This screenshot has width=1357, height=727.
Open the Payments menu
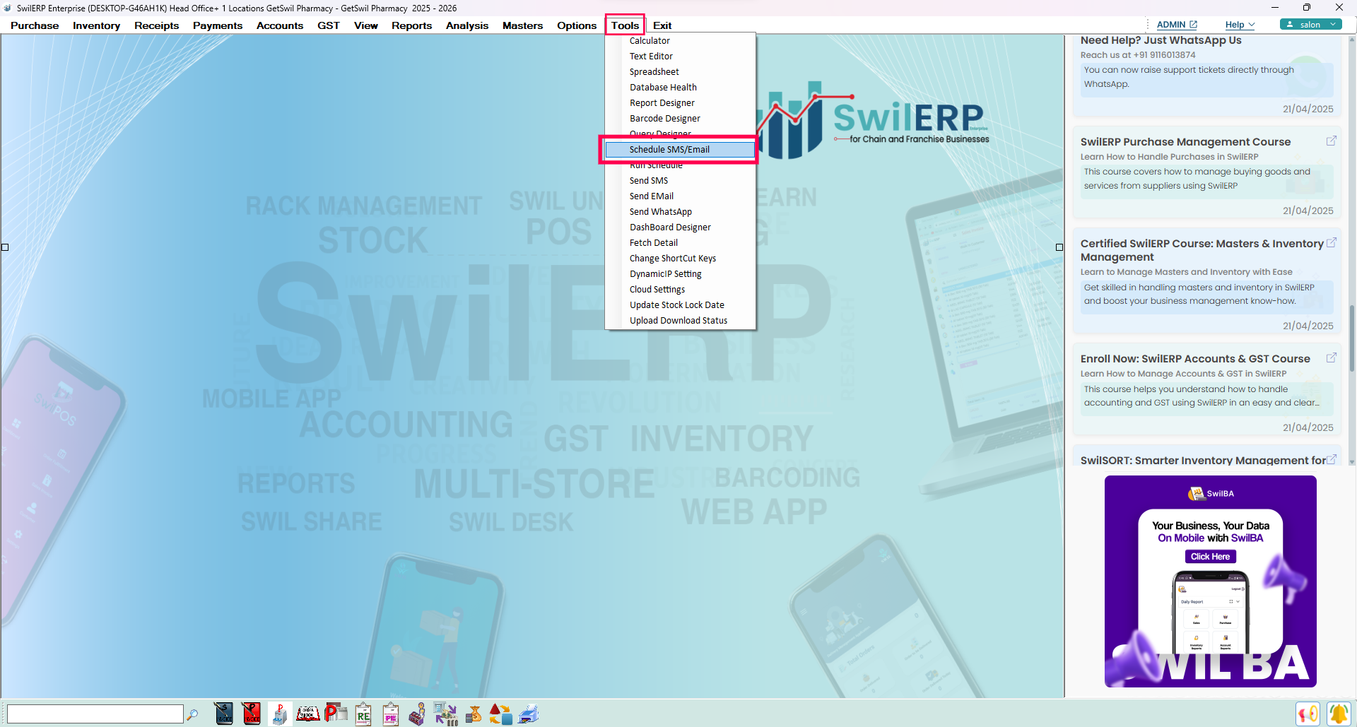(218, 25)
